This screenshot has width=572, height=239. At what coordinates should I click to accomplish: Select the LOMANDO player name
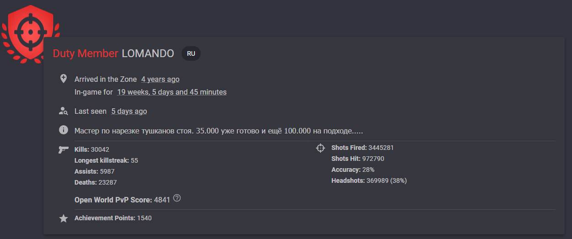(x=148, y=53)
